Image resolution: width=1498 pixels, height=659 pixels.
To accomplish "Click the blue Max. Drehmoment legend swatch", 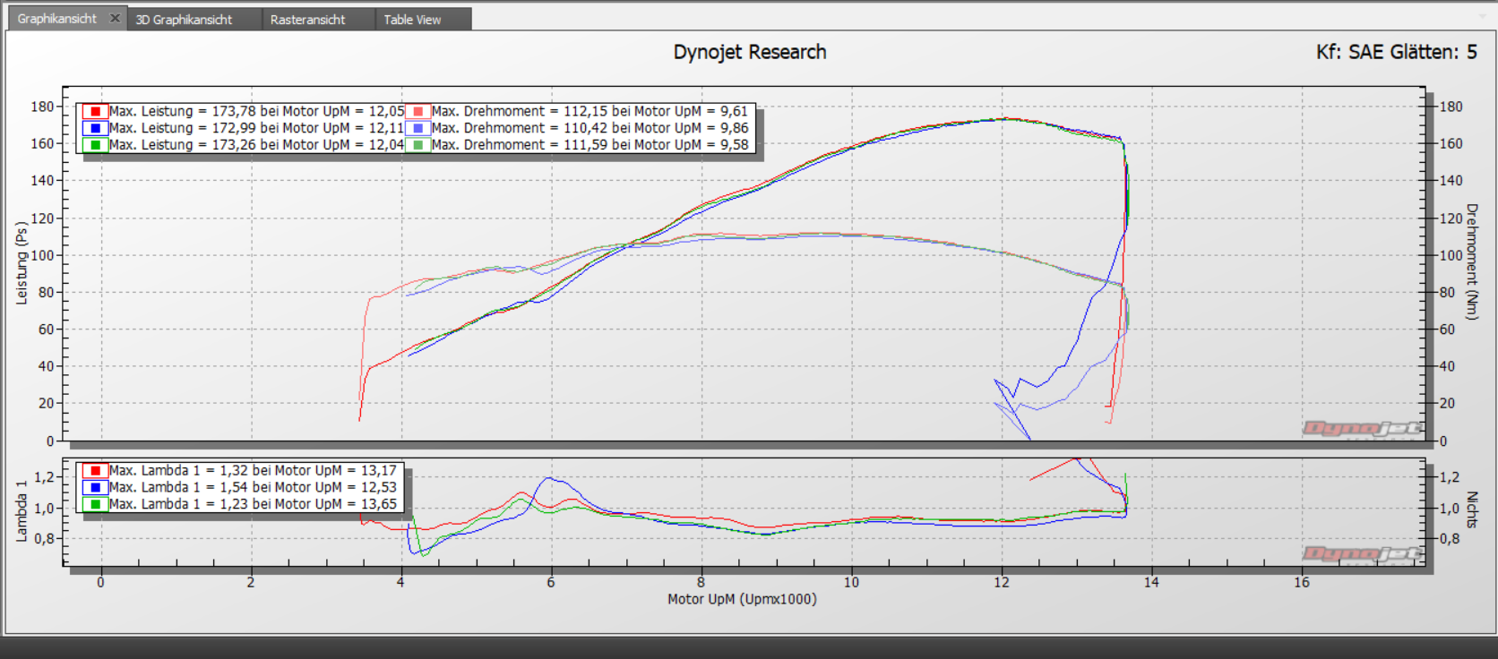I will click(418, 128).
